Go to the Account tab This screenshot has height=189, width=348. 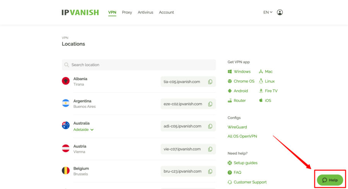coord(166,12)
